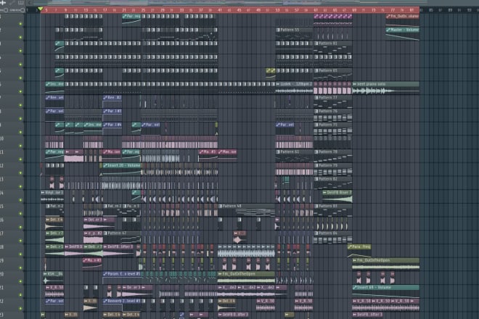Open the Pattern 76 clip menu icon

316,111
